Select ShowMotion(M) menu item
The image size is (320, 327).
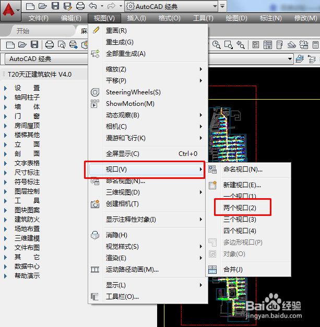tap(148, 104)
